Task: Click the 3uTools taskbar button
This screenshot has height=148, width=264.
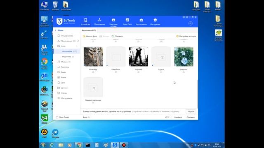Action: tap(115, 145)
